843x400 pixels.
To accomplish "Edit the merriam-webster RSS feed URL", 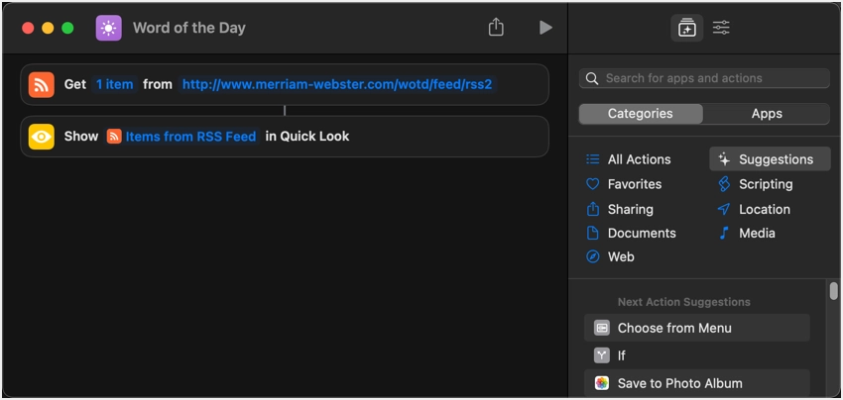I will pos(337,84).
